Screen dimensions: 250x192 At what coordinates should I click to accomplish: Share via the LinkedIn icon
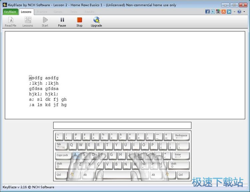[x=229, y=12]
